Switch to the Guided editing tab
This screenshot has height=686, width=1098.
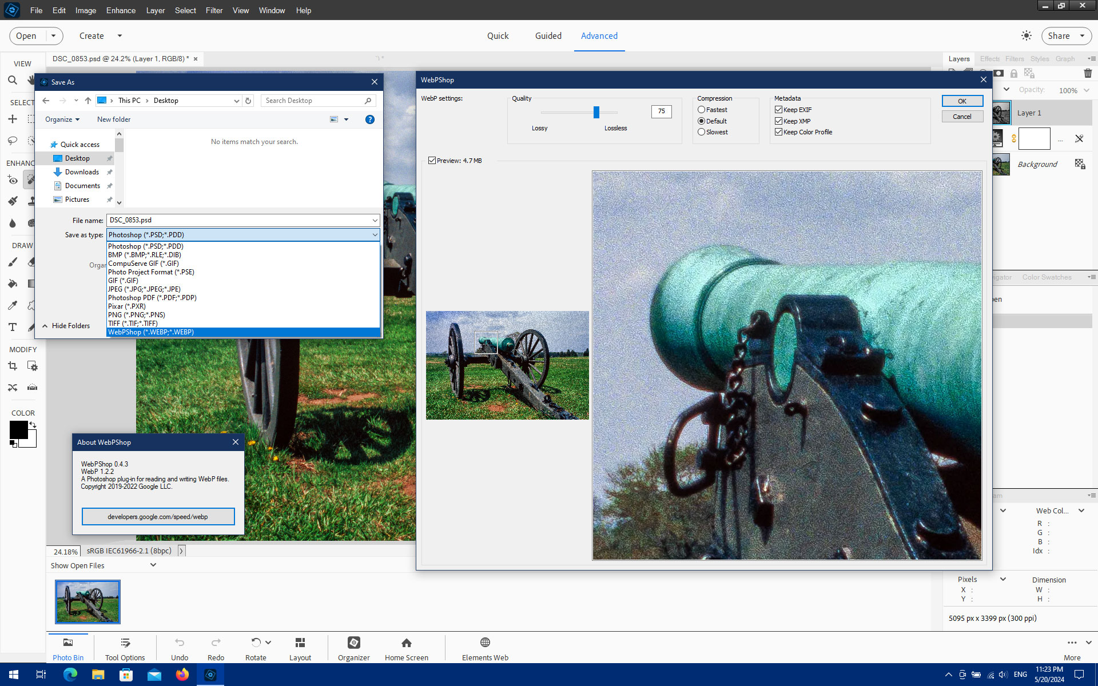pyautogui.click(x=548, y=35)
